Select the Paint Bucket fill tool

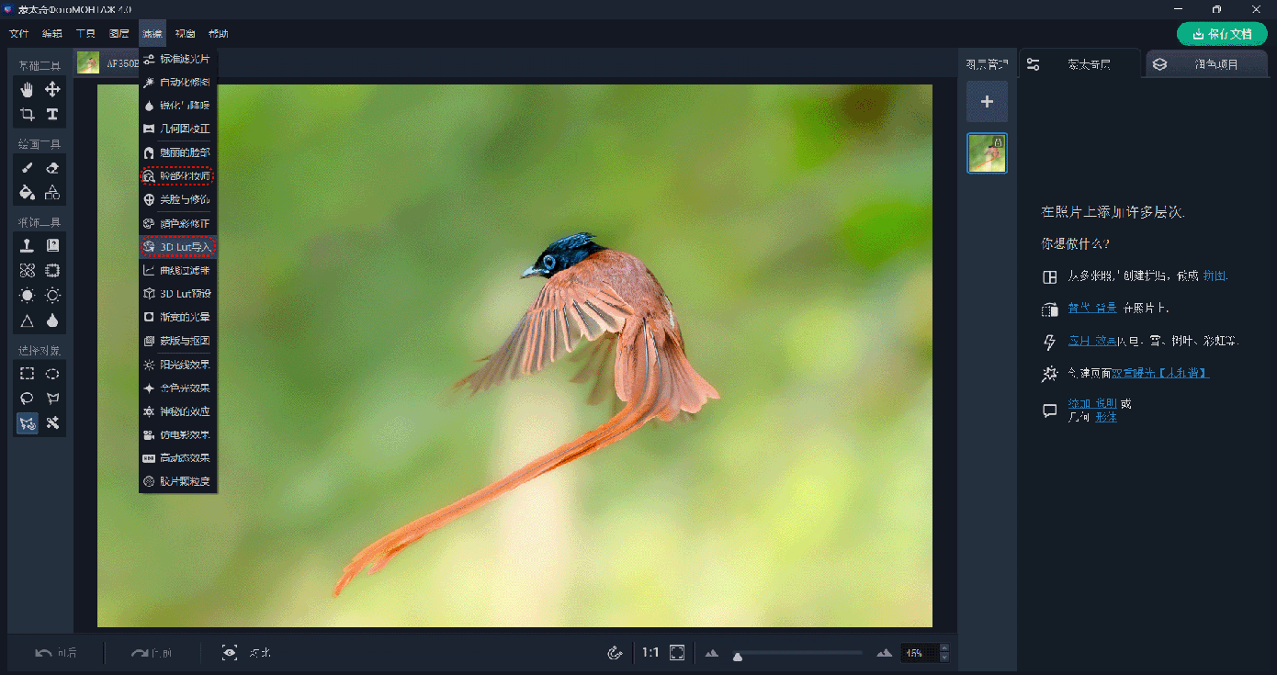coord(28,192)
